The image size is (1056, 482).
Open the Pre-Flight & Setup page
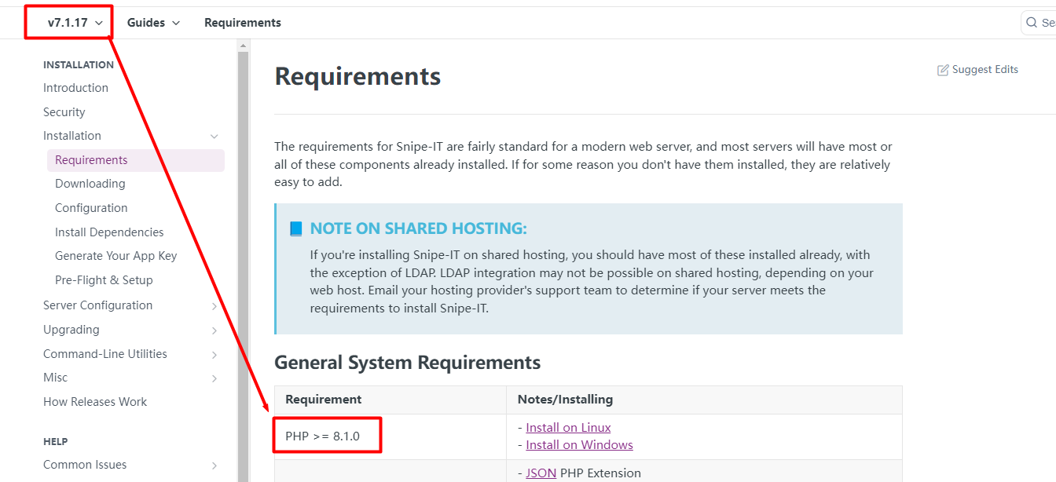click(104, 280)
